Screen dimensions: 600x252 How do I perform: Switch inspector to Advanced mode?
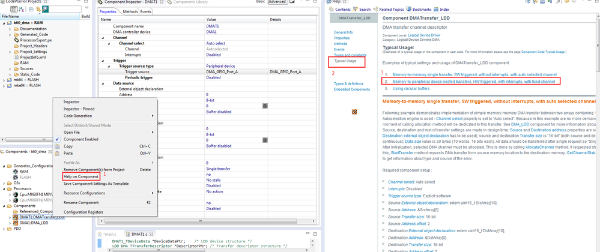coord(278,2)
